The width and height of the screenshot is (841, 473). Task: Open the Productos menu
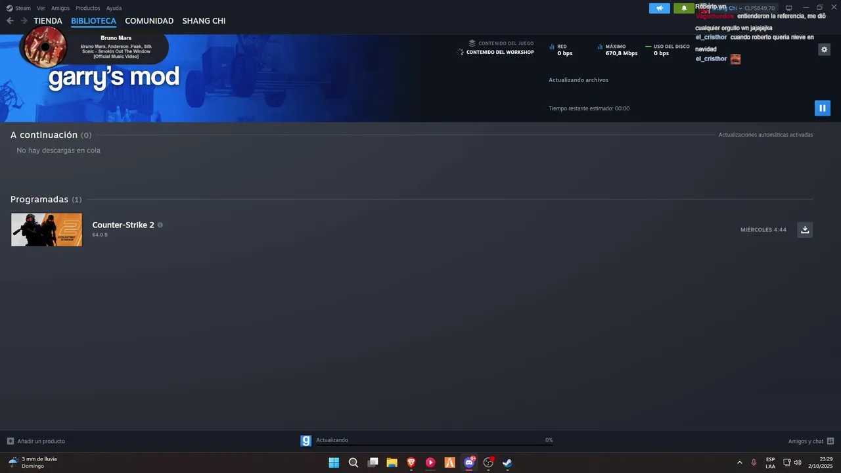pyautogui.click(x=88, y=8)
